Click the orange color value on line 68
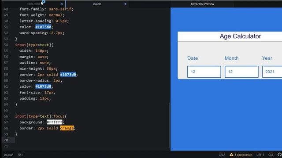This screenshot has height=158, width=282. tap(67, 128)
